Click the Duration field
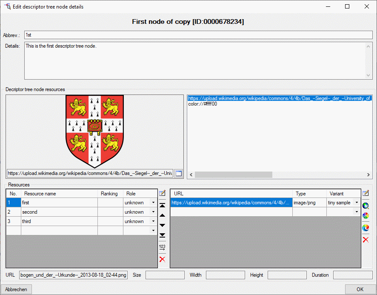The image size is (377, 295). (353, 275)
